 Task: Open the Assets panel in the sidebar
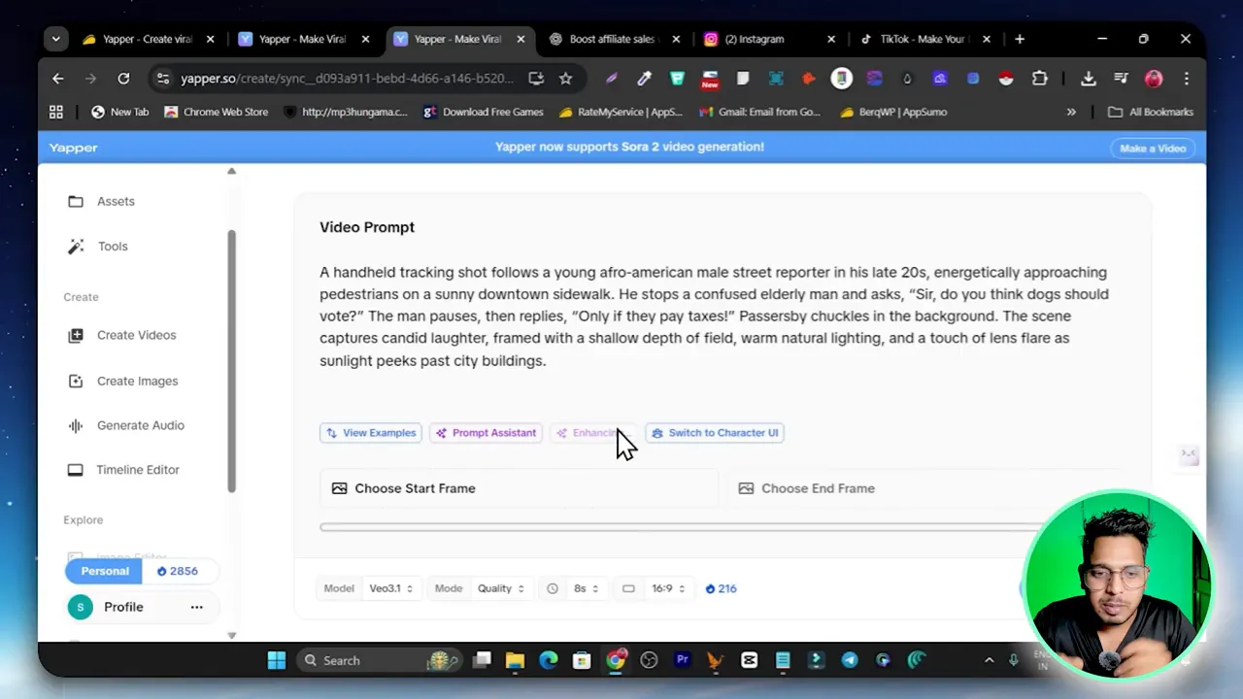pyautogui.click(x=116, y=201)
